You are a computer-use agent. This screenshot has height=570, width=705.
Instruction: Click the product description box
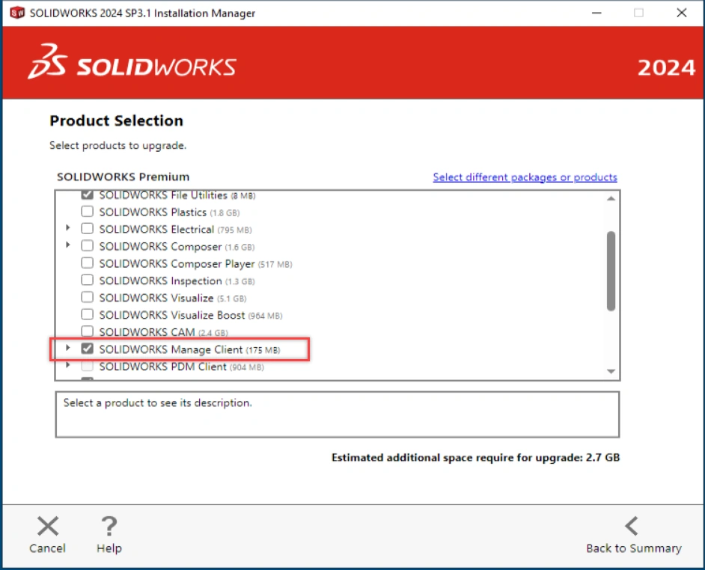click(x=338, y=414)
